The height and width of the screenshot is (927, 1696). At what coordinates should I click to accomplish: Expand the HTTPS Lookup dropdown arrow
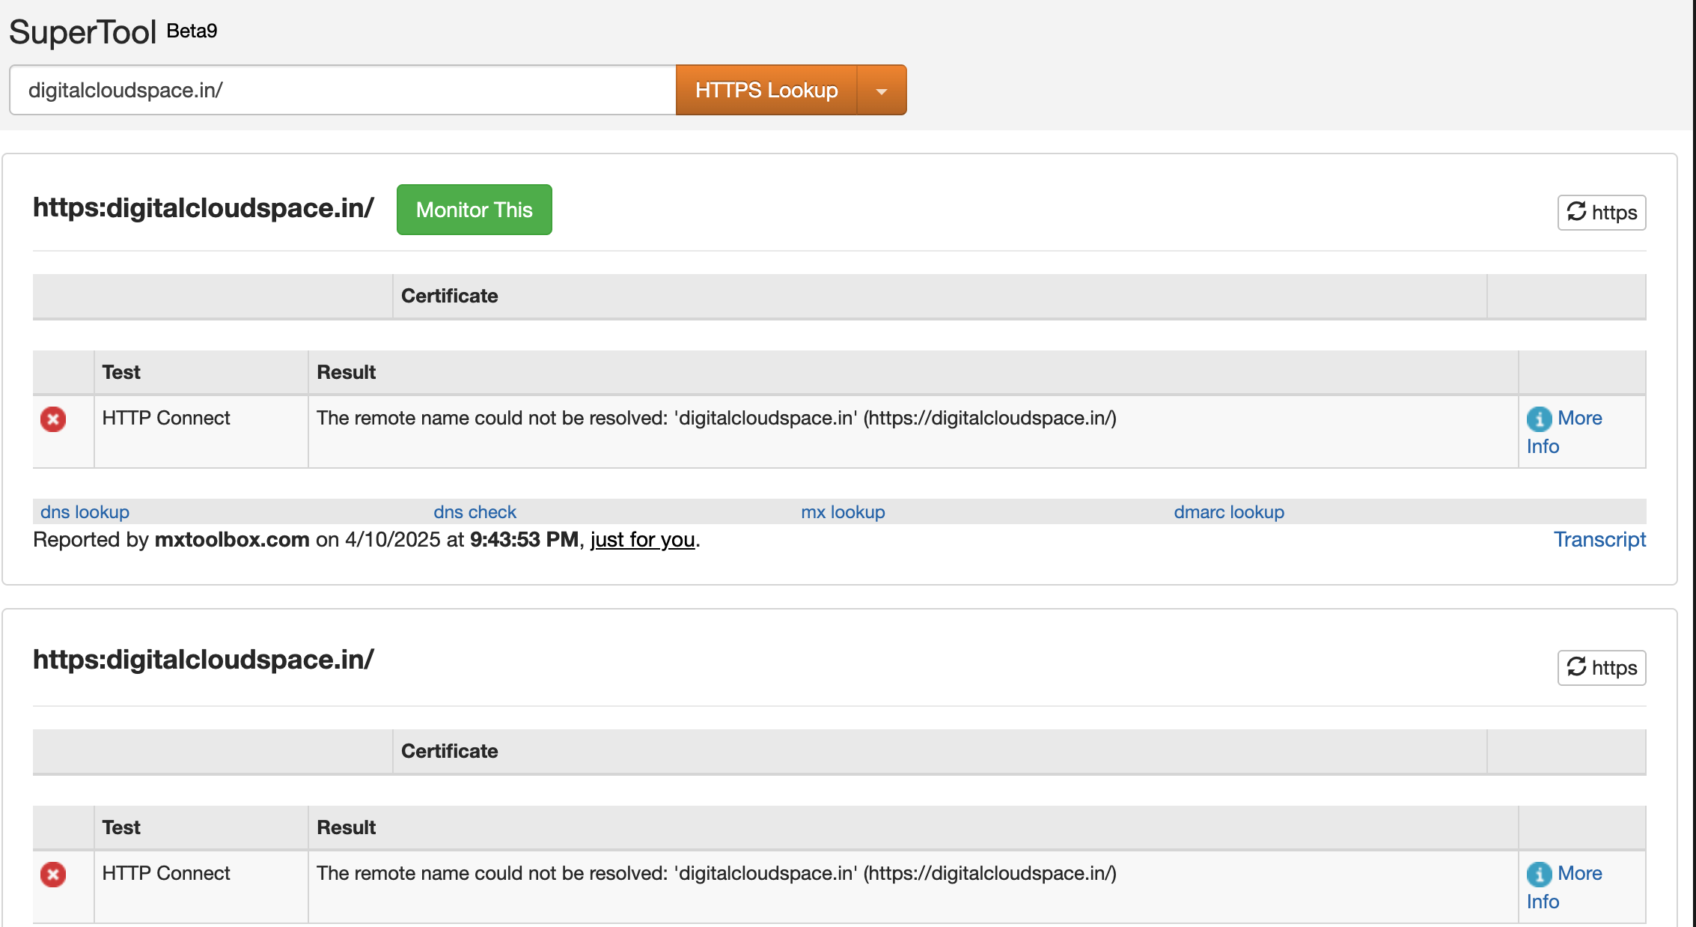pos(882,91)
